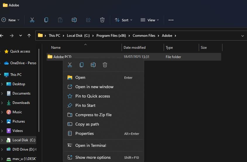The height and width of the screenshot is (162, 247).
Task: Click the Rename icon in context menu
Action: click(x=93, y=65)
